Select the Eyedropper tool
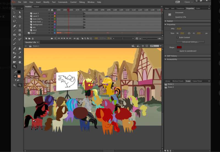The width and height of the screenshot is (220, 152). click(x=20, y=53)
